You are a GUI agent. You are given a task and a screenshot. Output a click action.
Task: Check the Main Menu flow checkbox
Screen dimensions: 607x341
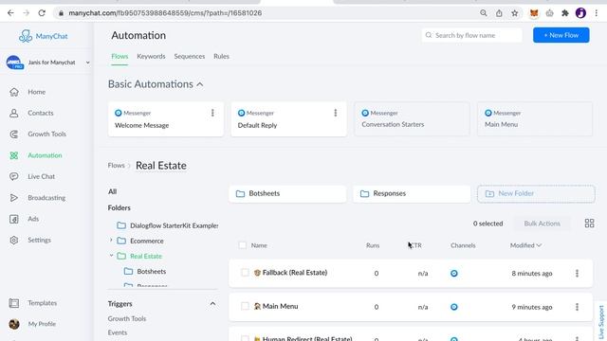tap(245, 306)
